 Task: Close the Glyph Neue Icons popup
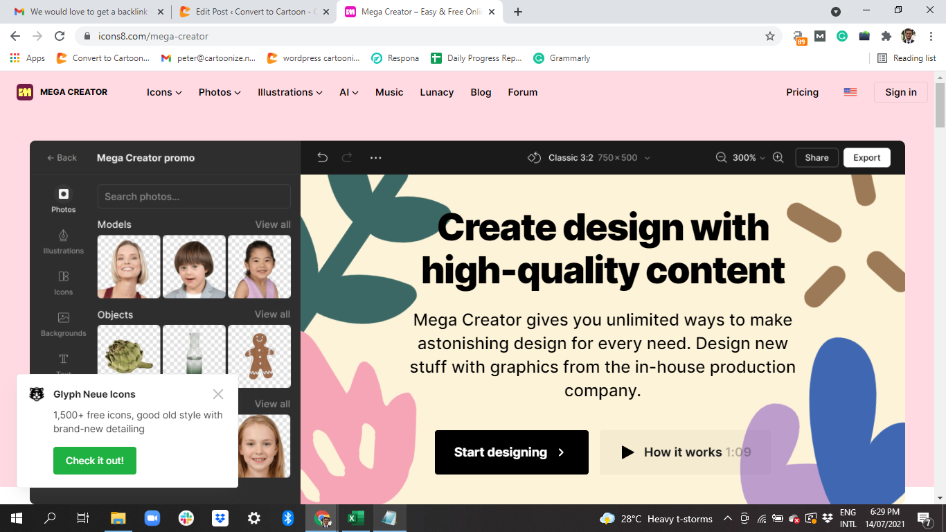coord(218,394)
